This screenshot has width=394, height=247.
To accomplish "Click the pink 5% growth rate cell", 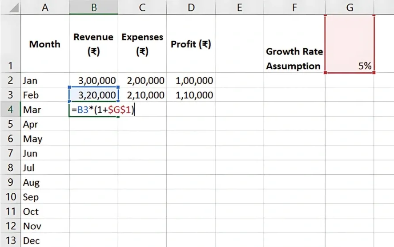I will point(349,44).
